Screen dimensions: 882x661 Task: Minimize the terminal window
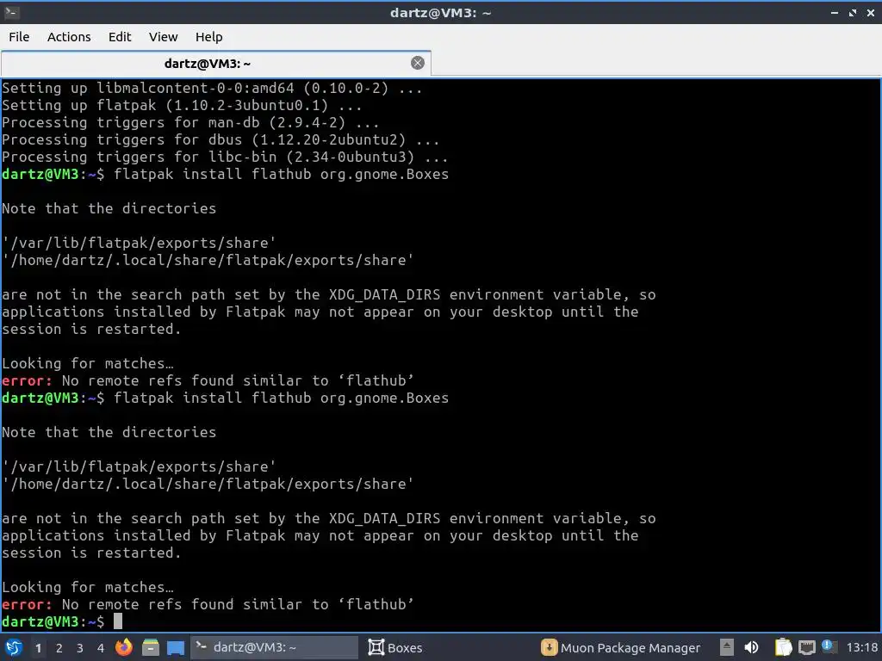pos(835,12)
